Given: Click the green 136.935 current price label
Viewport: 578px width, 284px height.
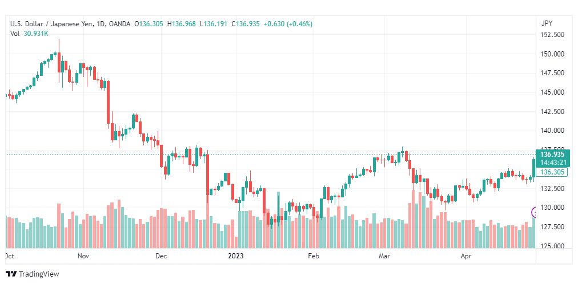Looking at the screenshot, I should 552,155.
